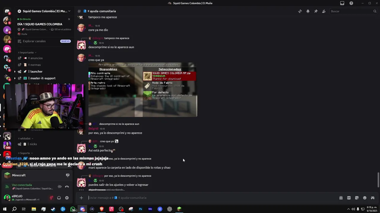Toggle the member list icon
380x213 pixels.
tap(324, 11)
